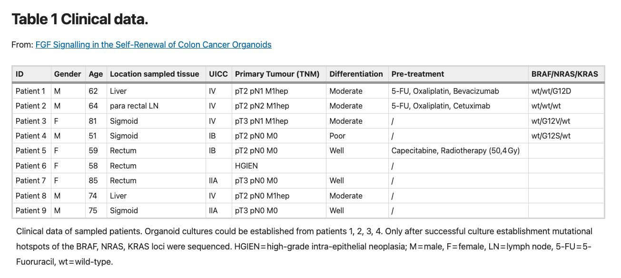Click the Table 1 Clinical data heading
The image size is (621, 278).
80,20
